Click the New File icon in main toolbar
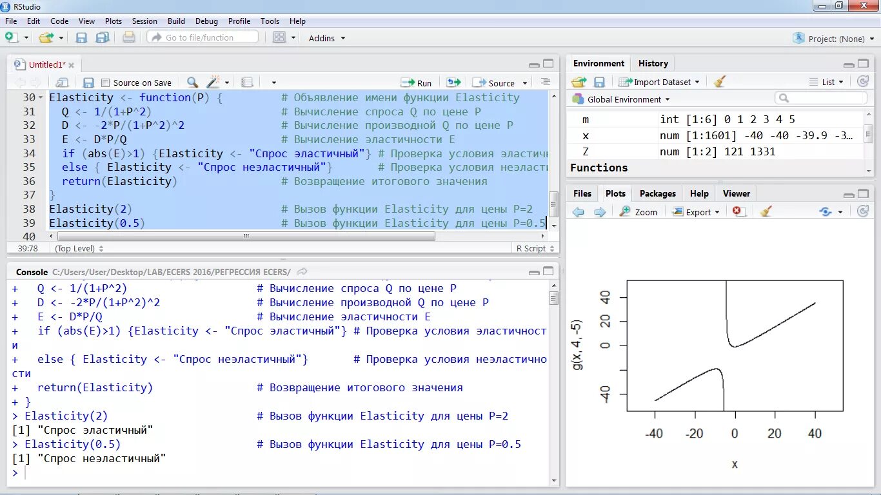 [x=12, y=37]
